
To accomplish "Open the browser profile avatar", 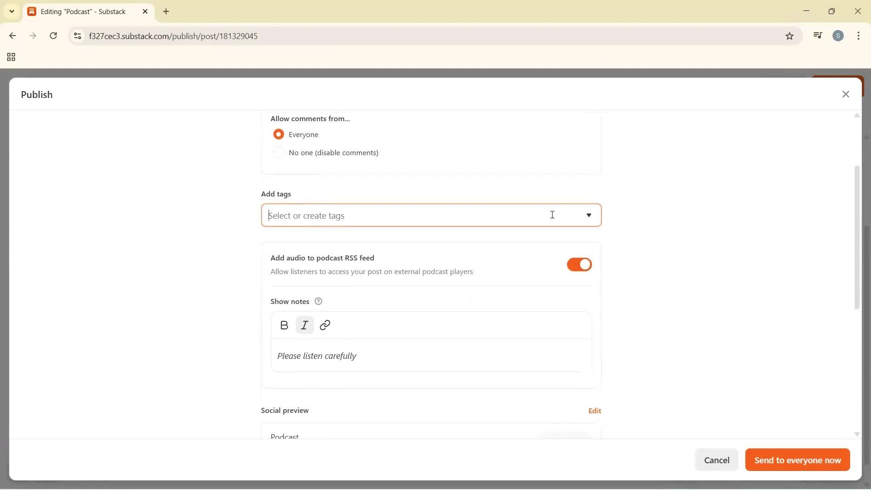I will pos(838,35).
